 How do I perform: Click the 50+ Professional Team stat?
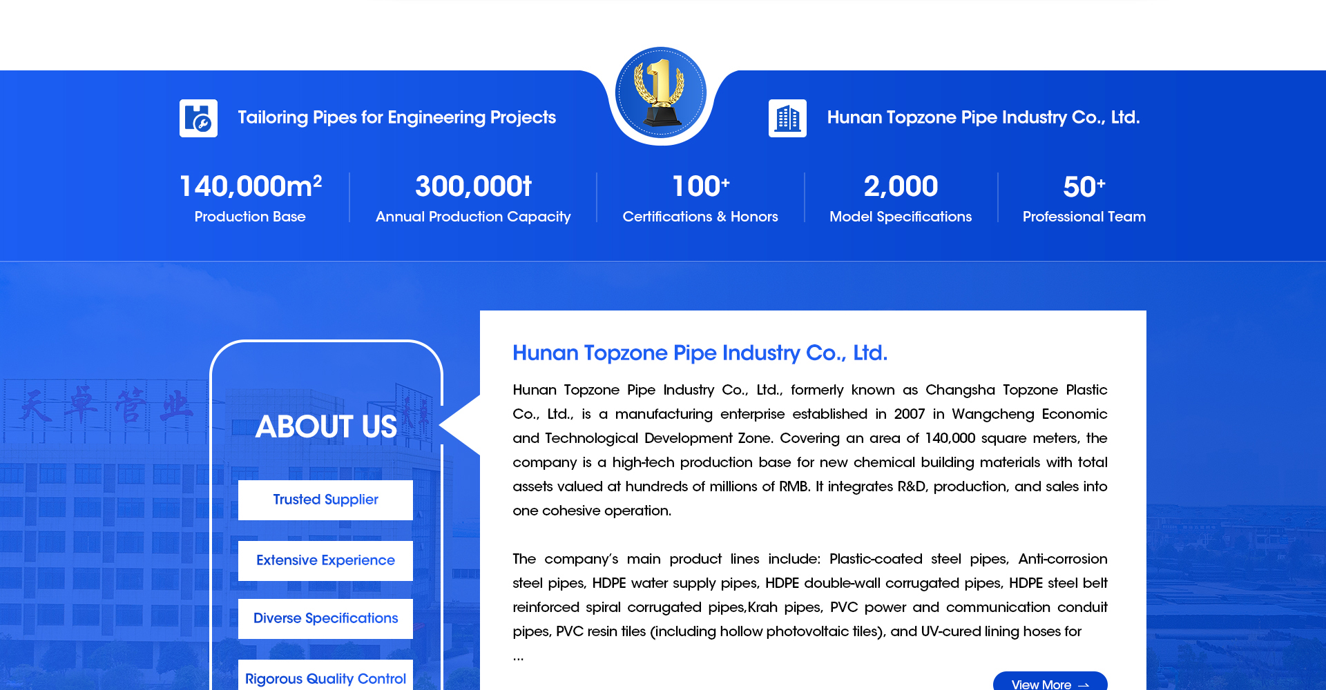click(1084, 198)
